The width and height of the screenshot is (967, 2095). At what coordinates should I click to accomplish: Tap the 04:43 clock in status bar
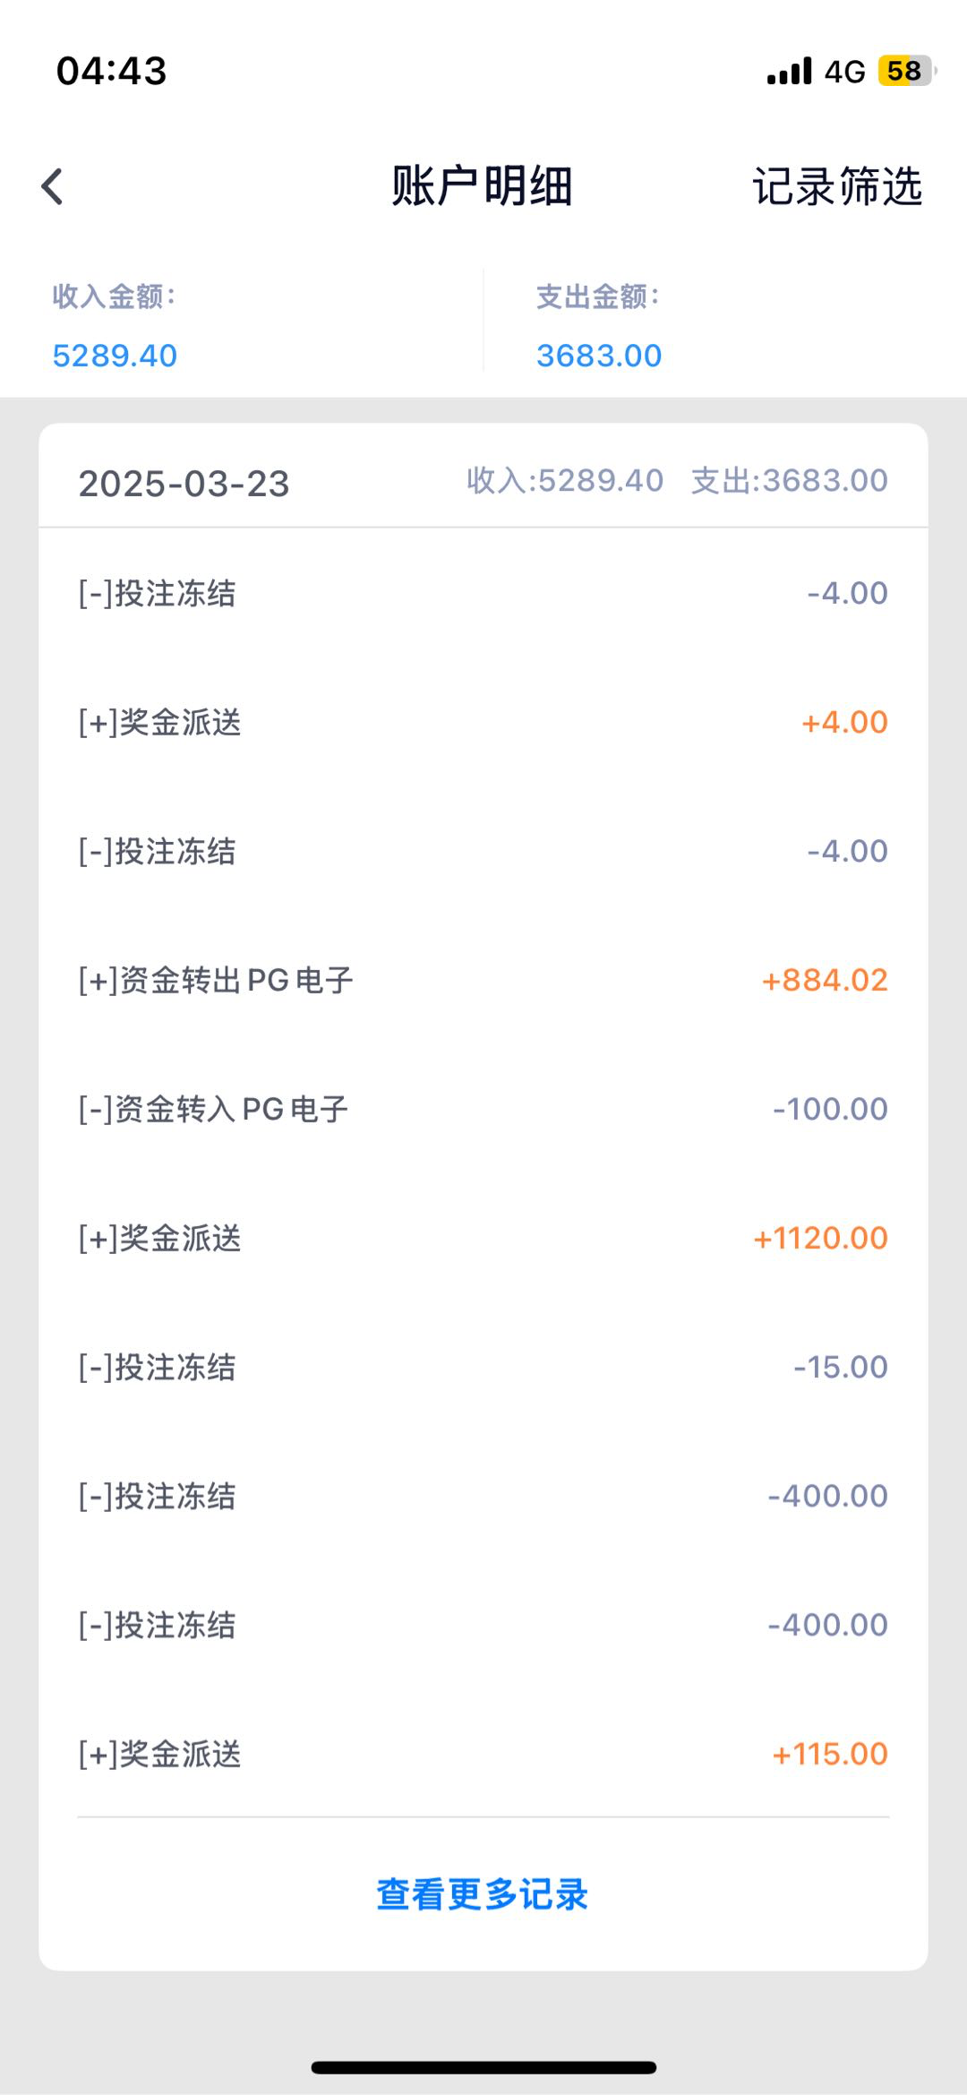click(111, 71)
